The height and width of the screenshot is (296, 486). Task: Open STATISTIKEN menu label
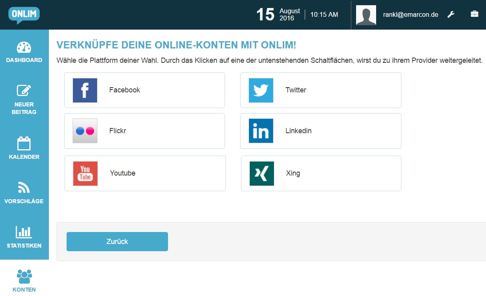click(24, 246)
